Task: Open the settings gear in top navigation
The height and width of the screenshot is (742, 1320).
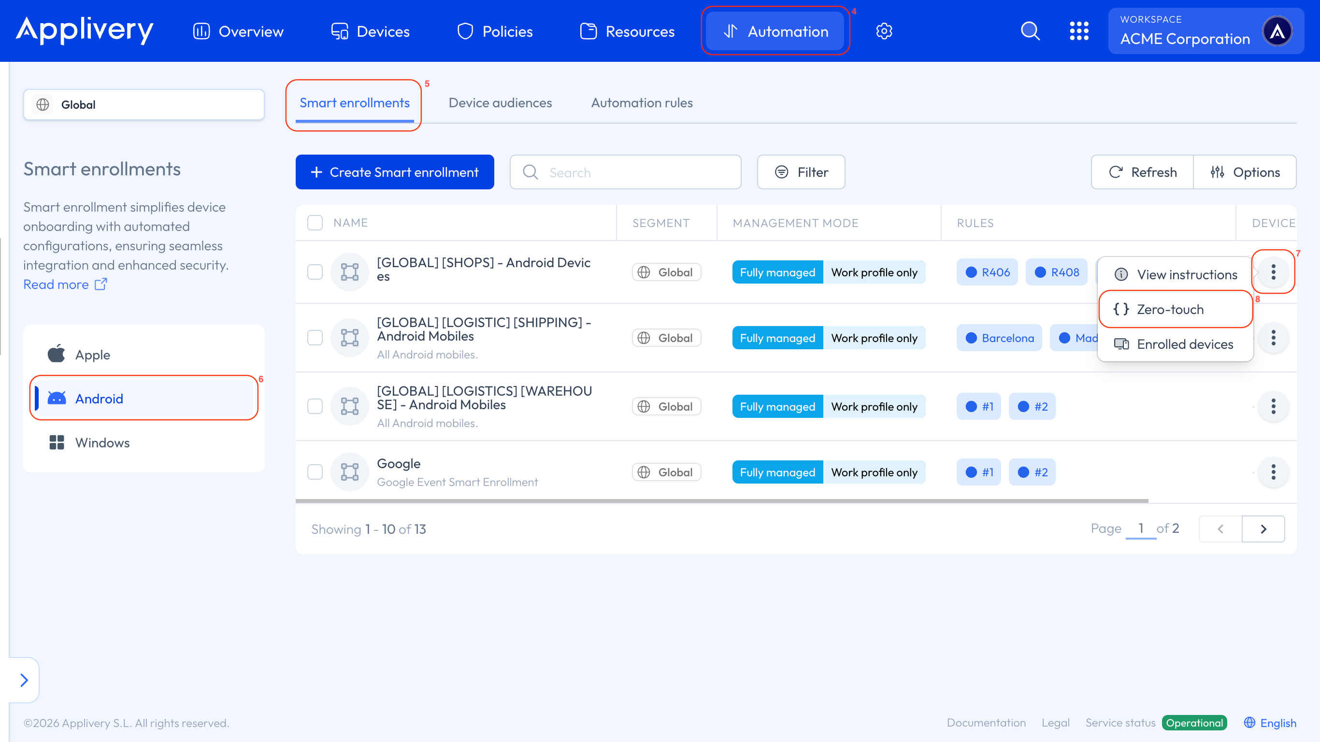Action: (x=884, y=31)
